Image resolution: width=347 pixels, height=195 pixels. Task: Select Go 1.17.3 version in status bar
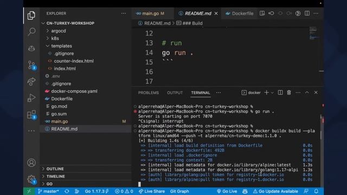[97, 191]
